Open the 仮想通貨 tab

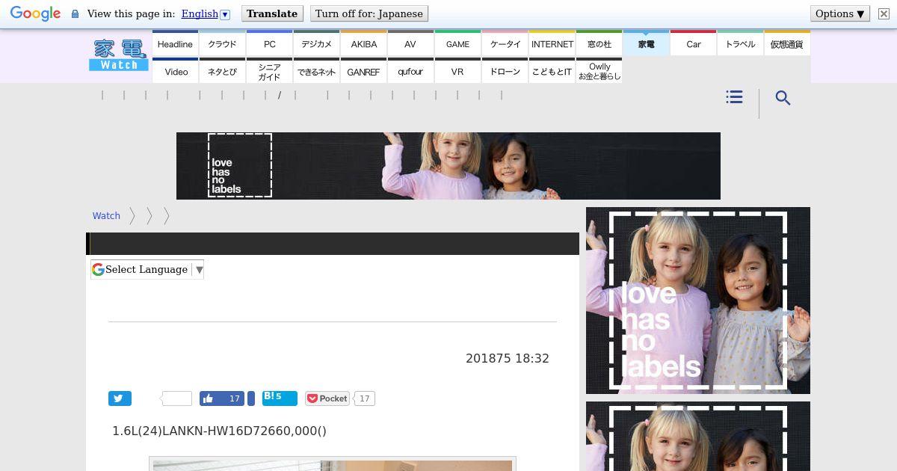787,43
